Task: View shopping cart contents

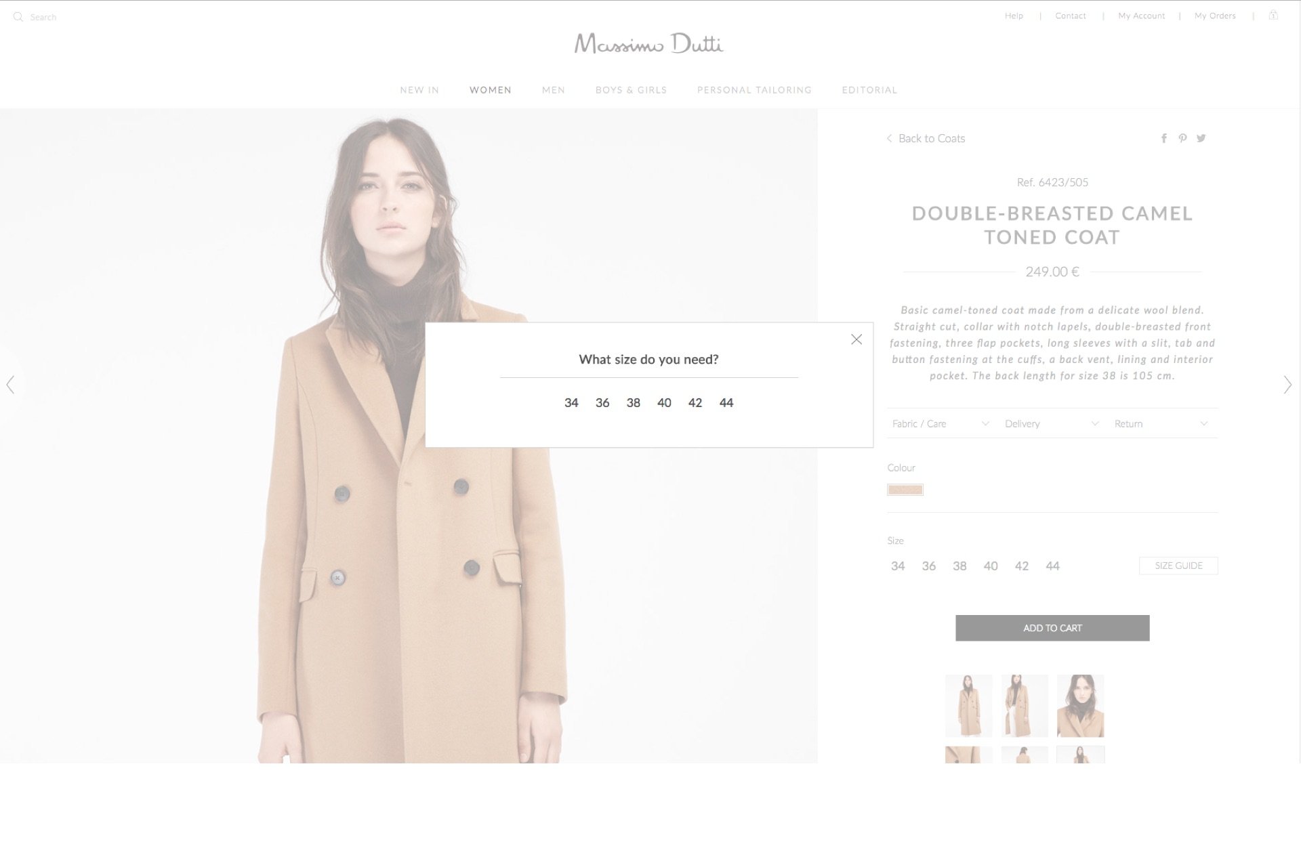Action: 1273,16
